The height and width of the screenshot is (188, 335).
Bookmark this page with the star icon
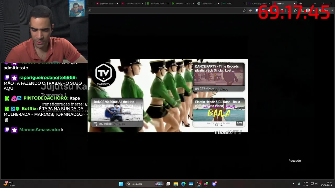tap(244, 10)
